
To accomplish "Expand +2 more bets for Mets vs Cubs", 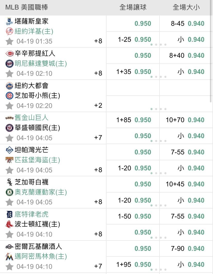I will click(98, 105).
